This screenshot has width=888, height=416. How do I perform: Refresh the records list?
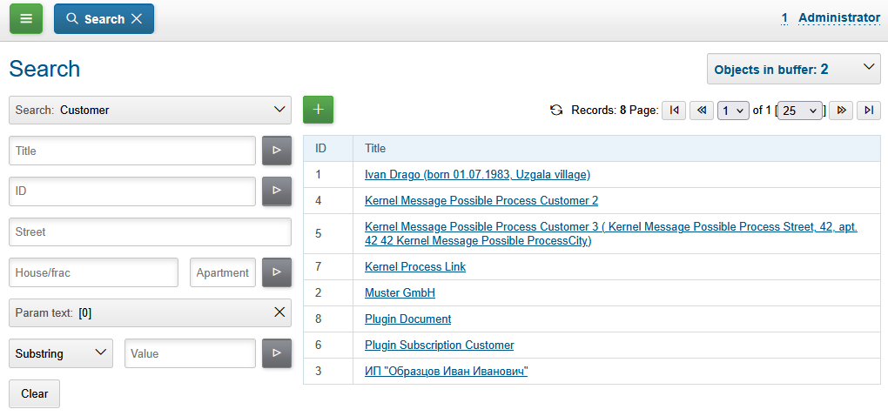pos(556,111)
